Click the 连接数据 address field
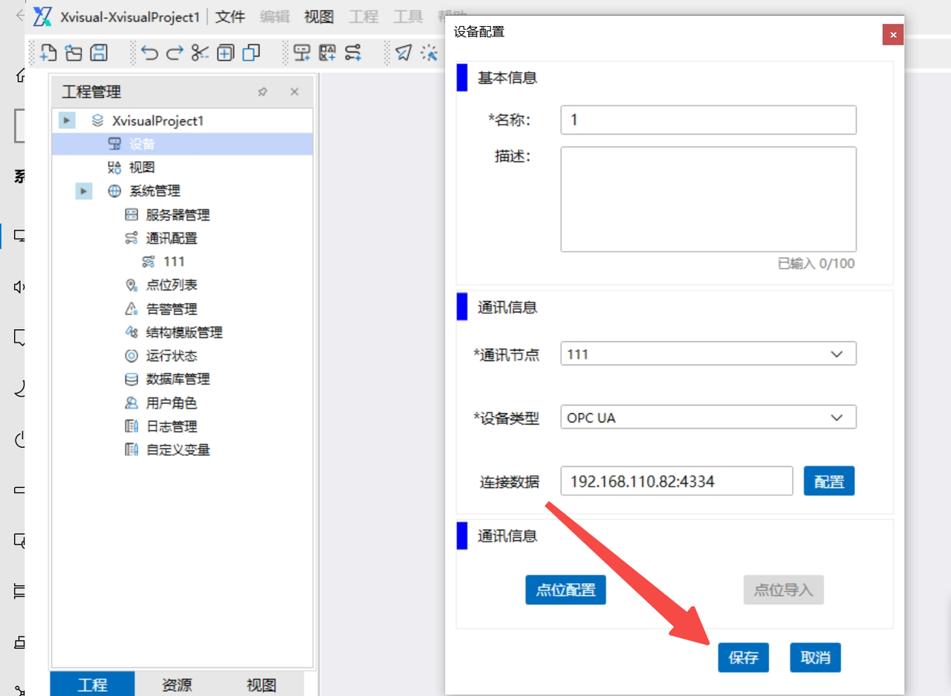The image size is (951, 696). click(677, 481)
